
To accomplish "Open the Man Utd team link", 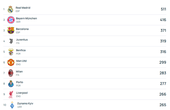I will click(x=21, y=61).
